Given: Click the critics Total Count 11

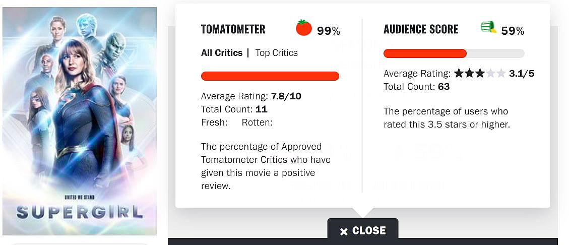Looking at the screenshot, I should (262, 109).
